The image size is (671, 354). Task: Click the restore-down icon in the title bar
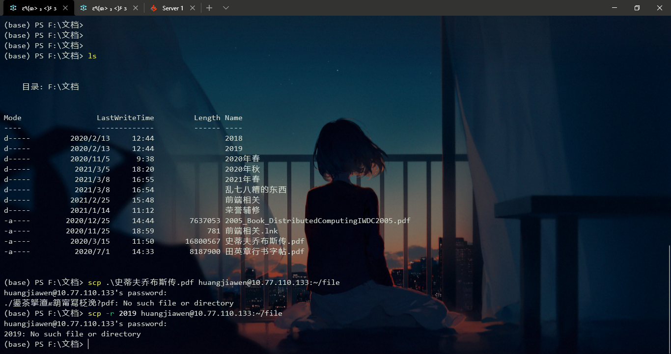(x=637, y=8)
